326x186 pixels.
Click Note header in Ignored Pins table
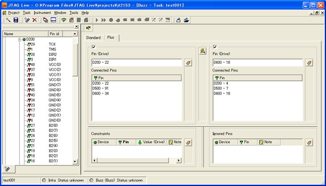coord(269,142)
